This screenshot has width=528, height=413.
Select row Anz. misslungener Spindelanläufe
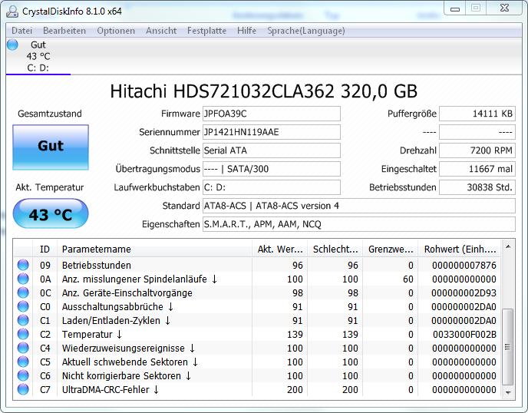[x=257, y=279]
